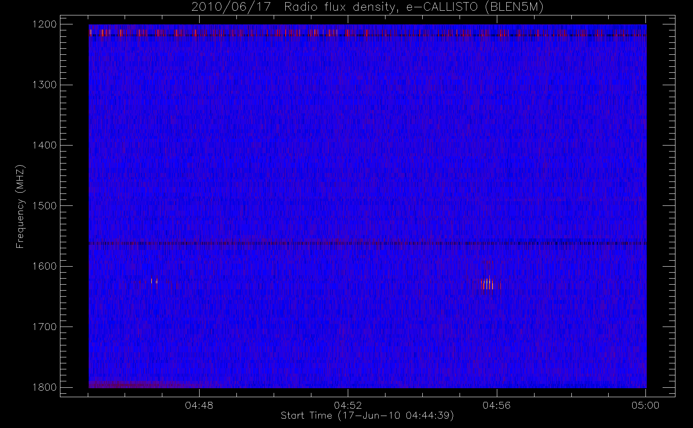
Task: Click the 1700 frequency tick label
Action: (x=45, y=327)
